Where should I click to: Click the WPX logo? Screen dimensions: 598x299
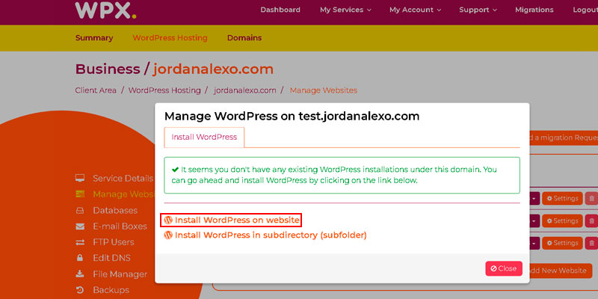[105, 10]
